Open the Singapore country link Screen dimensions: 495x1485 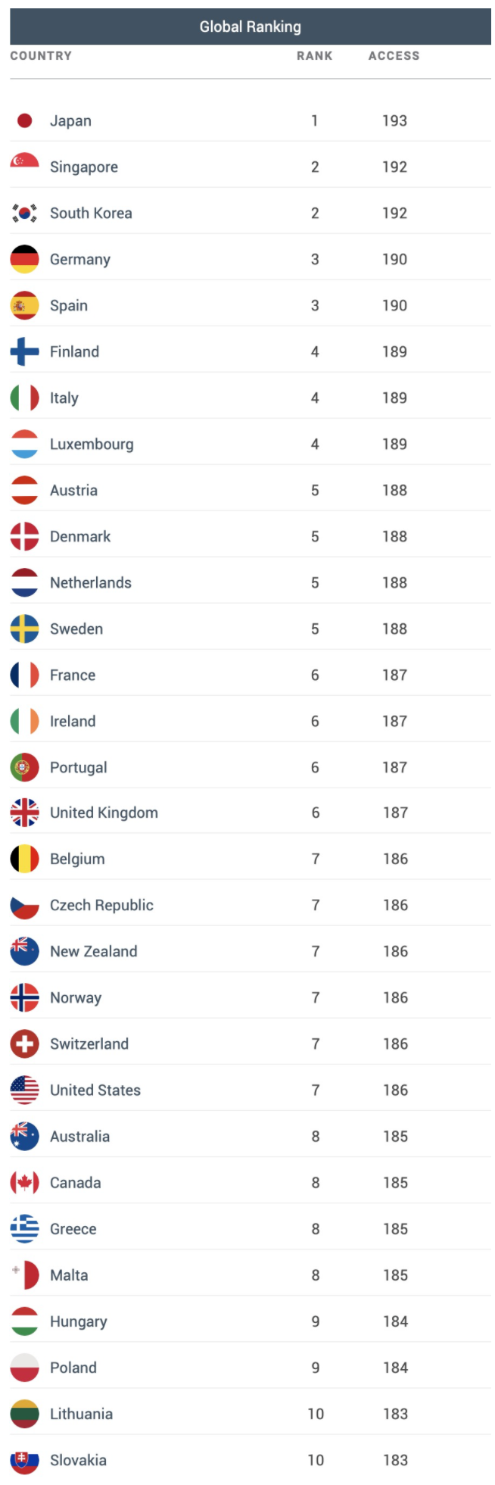[84, 167]
